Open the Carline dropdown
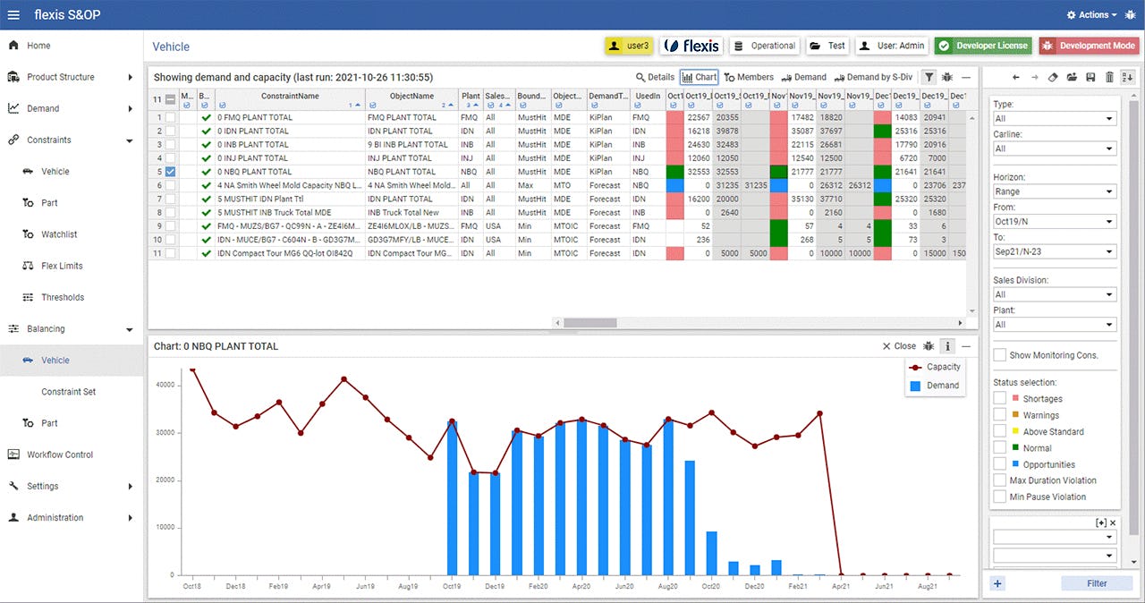 click(1054, 149)
